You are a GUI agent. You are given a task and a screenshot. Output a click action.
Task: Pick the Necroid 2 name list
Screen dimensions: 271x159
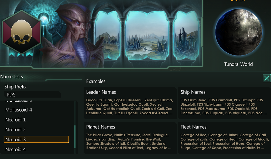coord(16,130)
